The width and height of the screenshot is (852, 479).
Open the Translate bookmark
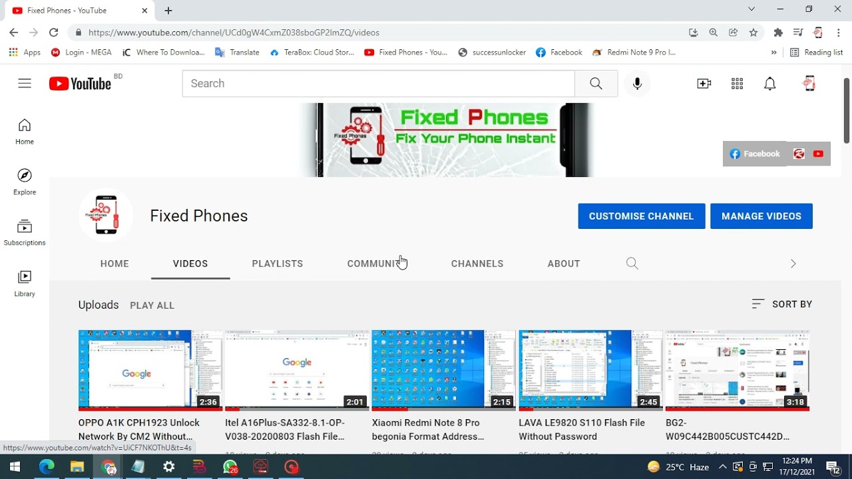click(x=238, y=52)
